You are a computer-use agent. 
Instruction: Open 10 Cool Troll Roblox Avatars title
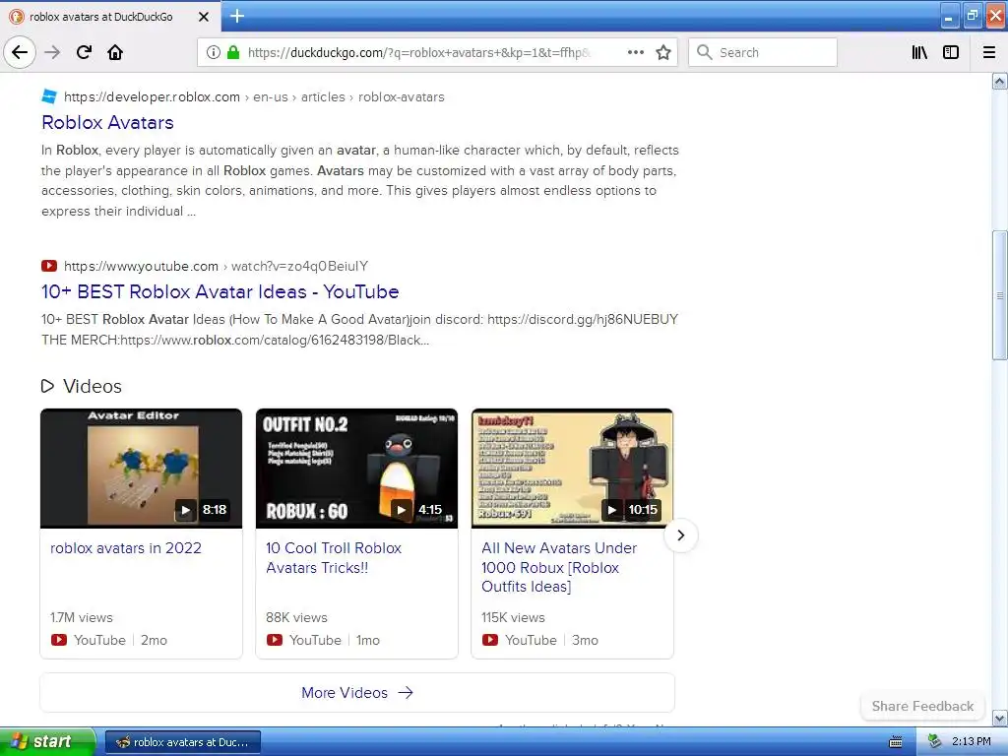click(334, 557)
